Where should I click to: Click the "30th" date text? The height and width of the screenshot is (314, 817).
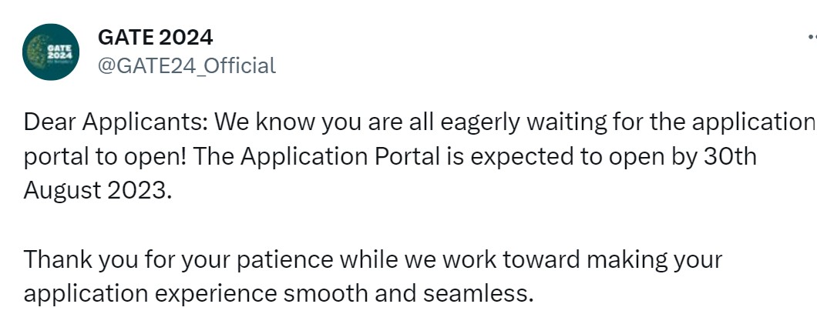pyautogui.click(x=731, y=155)
